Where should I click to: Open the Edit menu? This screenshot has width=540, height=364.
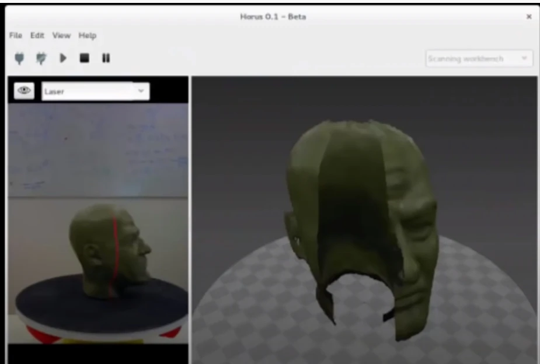pyautogui.click(x=37, y=36)
